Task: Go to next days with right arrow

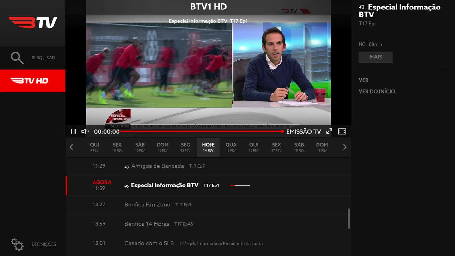Action: [x=345, y=147]
